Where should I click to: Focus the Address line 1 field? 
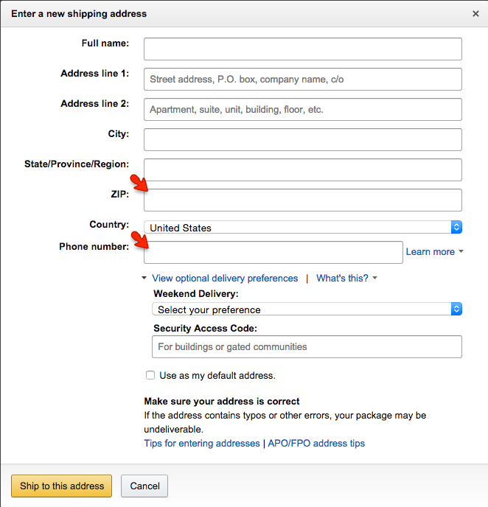[302, 79]
